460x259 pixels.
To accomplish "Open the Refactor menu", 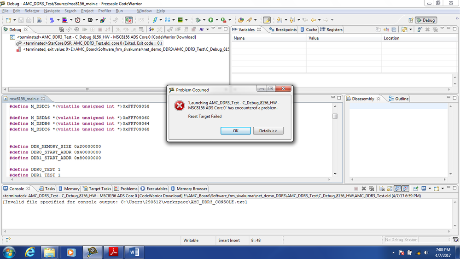I will pos(32,11).
